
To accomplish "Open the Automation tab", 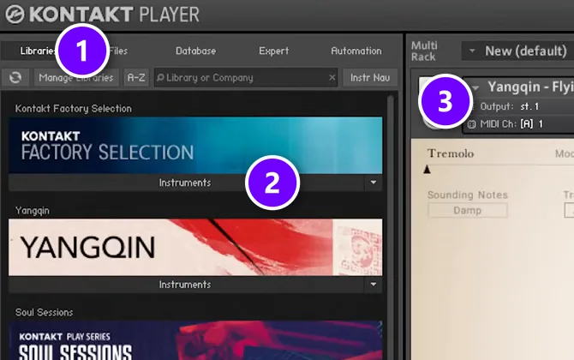I will (356, 51).
